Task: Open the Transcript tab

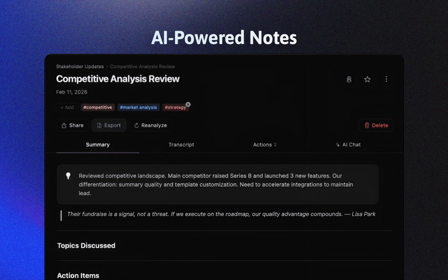Action: click(181, 145)
